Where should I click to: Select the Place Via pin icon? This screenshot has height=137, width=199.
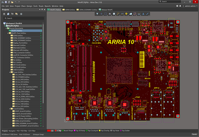coord(126,14)
